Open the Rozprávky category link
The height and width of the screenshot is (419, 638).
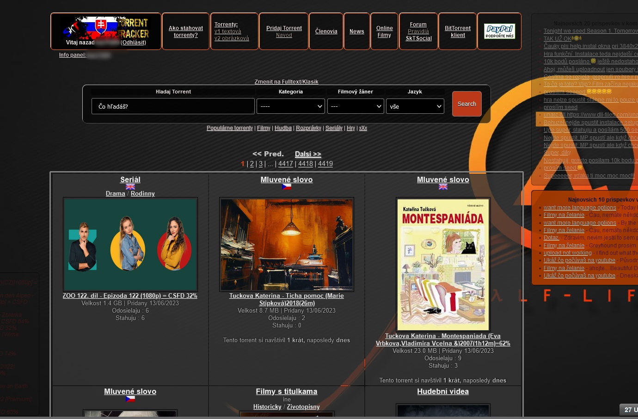(x=308, y=128)
